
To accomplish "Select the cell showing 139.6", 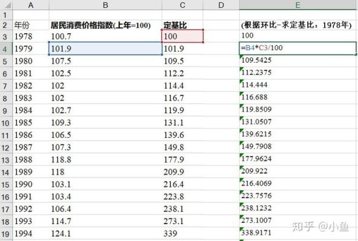I will pos(182,135).
